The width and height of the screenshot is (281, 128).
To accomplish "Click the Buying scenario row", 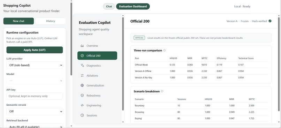I will tap(201, 119).
